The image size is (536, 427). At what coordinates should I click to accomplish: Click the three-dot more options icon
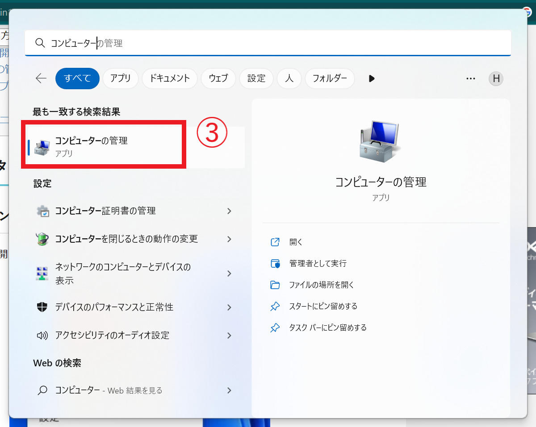pyautogui.click(x=470, y=79)
